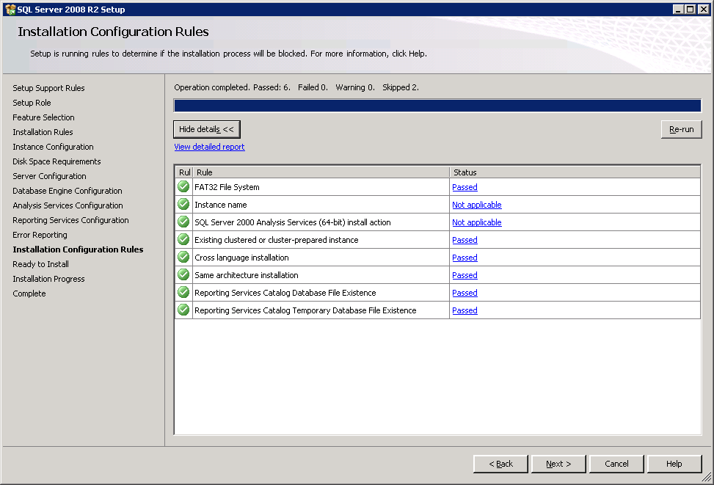
Task: Click the check icon for Cross language installation
Action: (183, 258)
